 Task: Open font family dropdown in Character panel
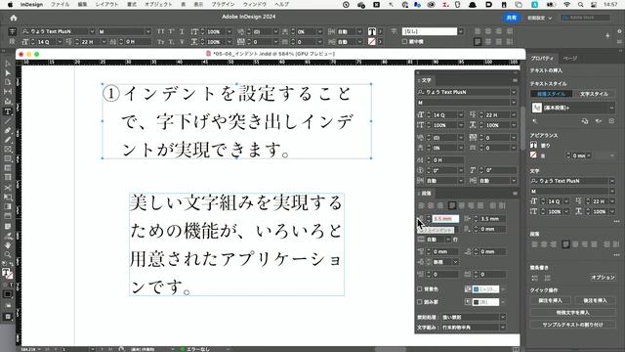514,92
